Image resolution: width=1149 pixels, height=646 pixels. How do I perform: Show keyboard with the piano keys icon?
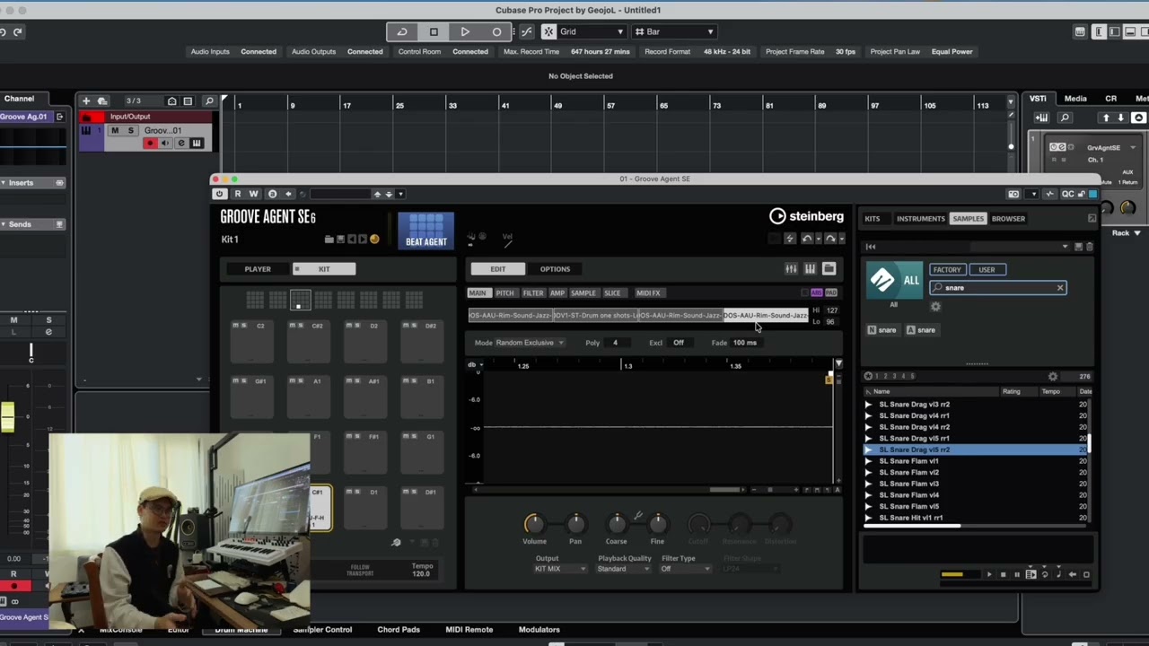pyautogui.click(x=810, y=268)
